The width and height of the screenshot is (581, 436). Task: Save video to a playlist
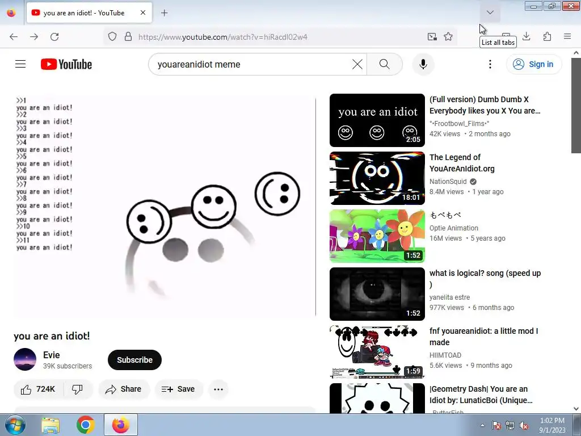178,389
